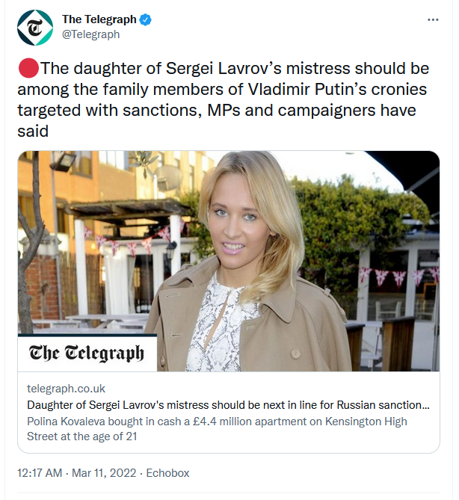Click the @Telegraph handle
The image size is (459, 500).
[90, 34]
